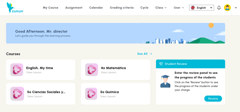Click "Enter the review panel" heading text
The image size is (240, 112).
196,75
